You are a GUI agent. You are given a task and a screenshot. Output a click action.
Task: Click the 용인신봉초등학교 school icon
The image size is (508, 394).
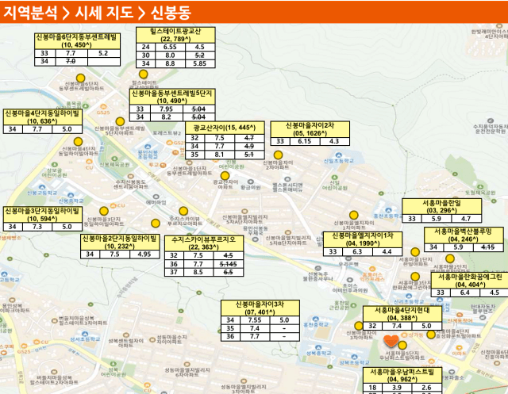[148, 147]
